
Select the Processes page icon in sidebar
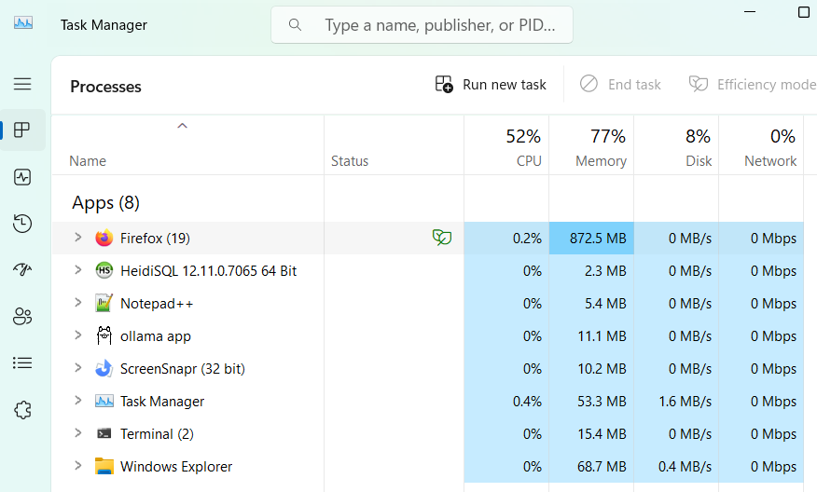pyautogui.click(x=22, y=130)
